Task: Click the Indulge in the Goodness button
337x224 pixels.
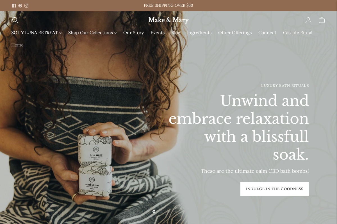Action: [x=275, y=189]
